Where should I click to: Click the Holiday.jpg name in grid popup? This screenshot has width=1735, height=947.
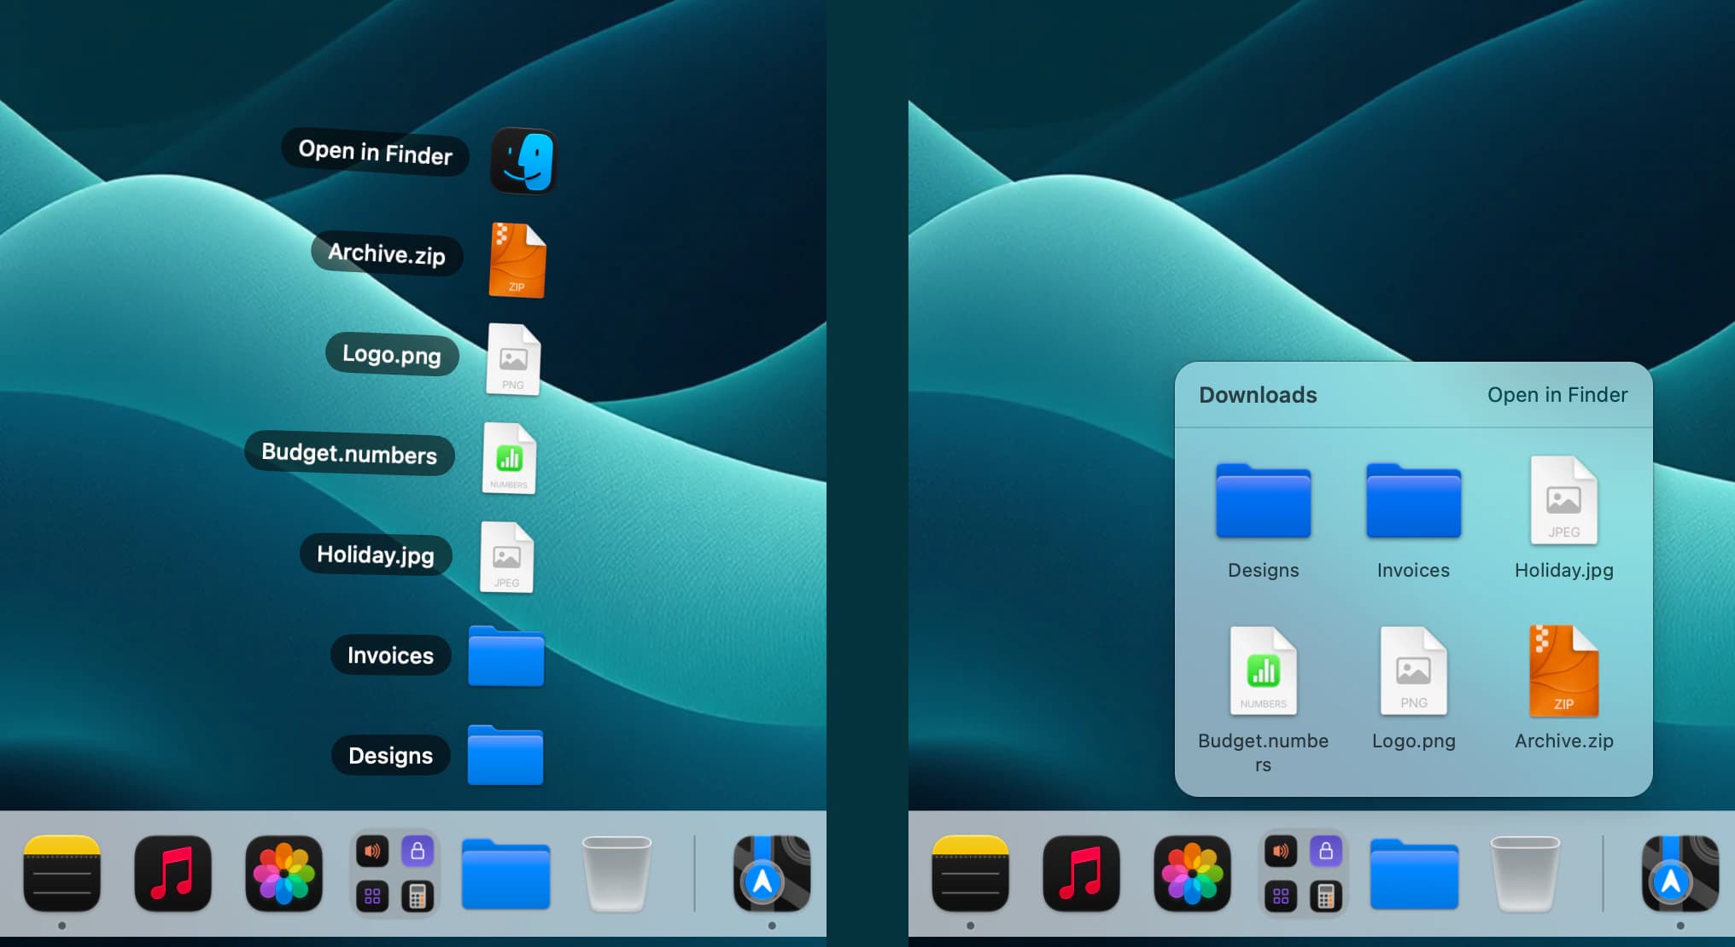[x=1564, y=571]
